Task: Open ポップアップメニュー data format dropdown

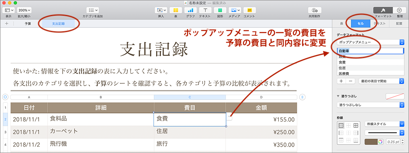Action: click(370, 42)
